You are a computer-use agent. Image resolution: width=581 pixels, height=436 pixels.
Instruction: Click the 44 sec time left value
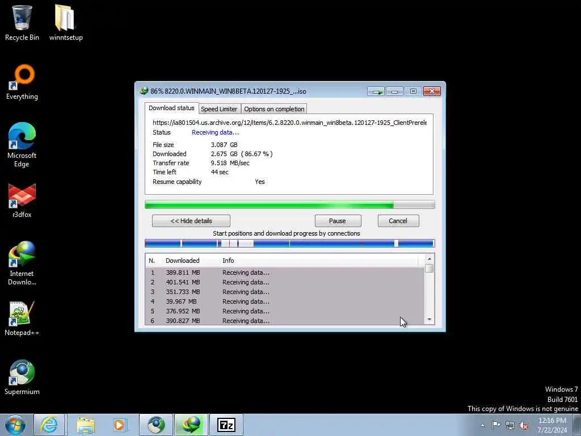[220, 172]
